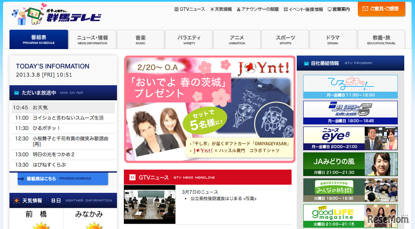
Task: Click the grid icon beside イベント・後援情報
Action: [286, 9]
